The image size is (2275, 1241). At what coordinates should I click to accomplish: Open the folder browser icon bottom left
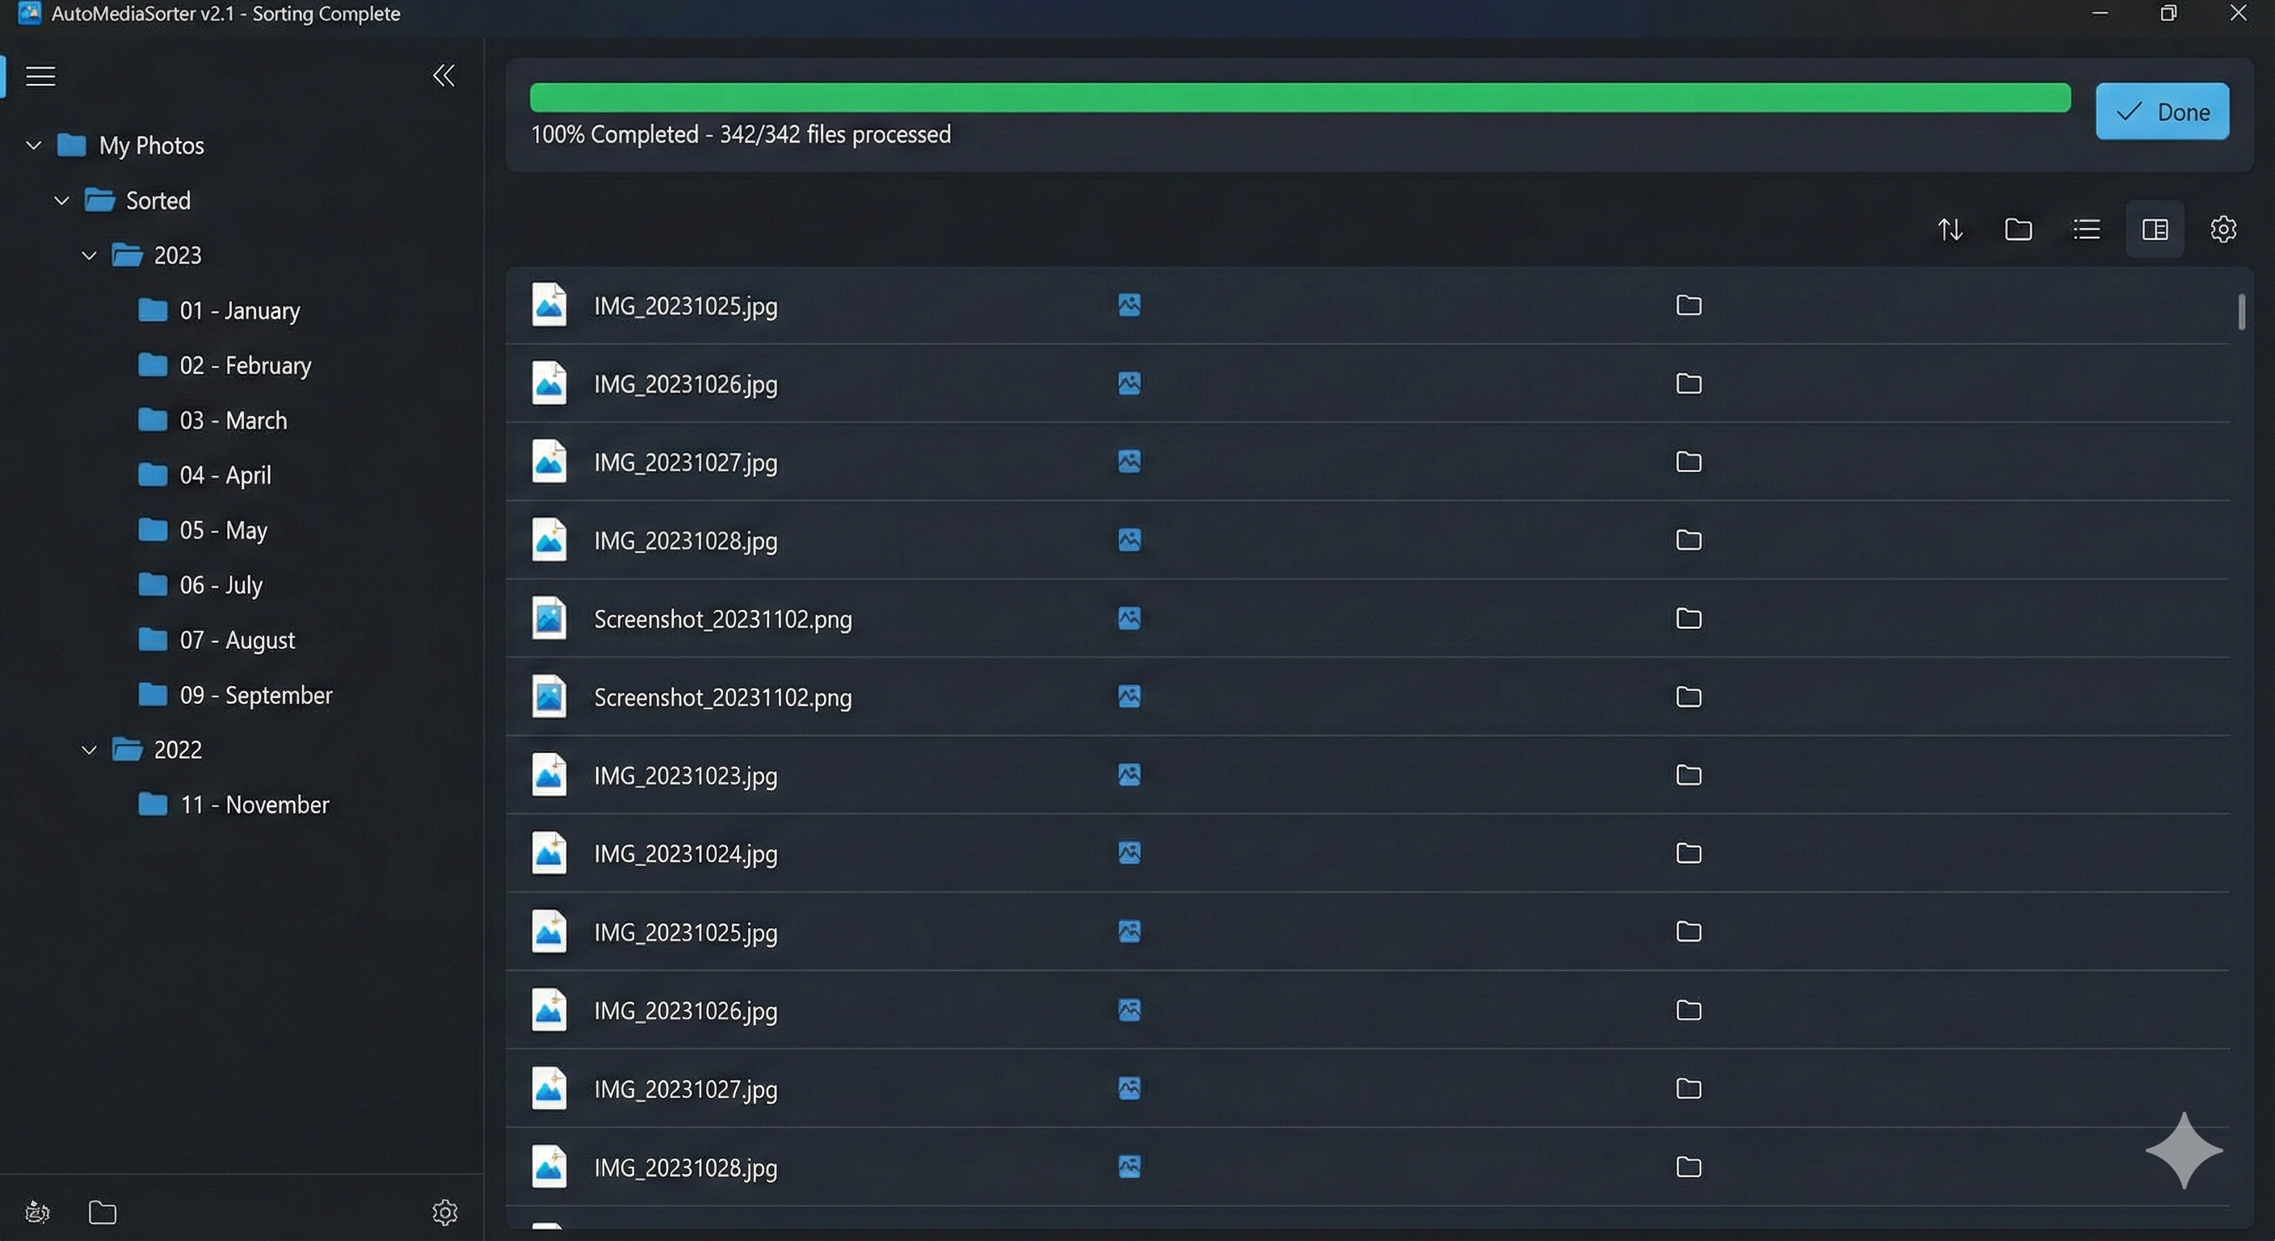coord(103,1213)
